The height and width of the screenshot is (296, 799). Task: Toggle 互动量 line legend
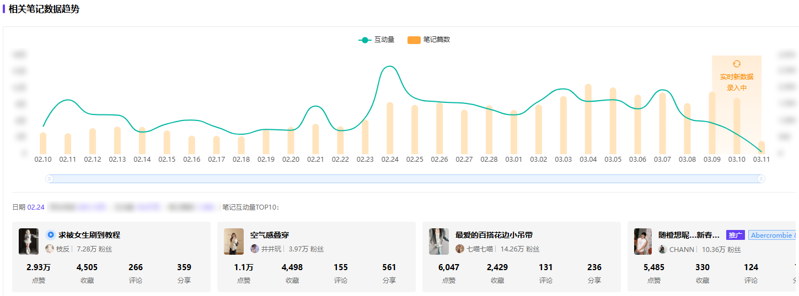click(377, 40)
